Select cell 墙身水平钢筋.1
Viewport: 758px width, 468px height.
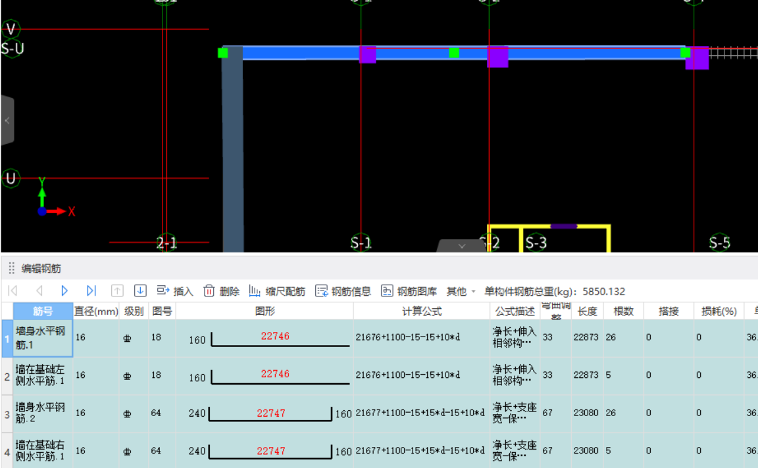[43, 338]
